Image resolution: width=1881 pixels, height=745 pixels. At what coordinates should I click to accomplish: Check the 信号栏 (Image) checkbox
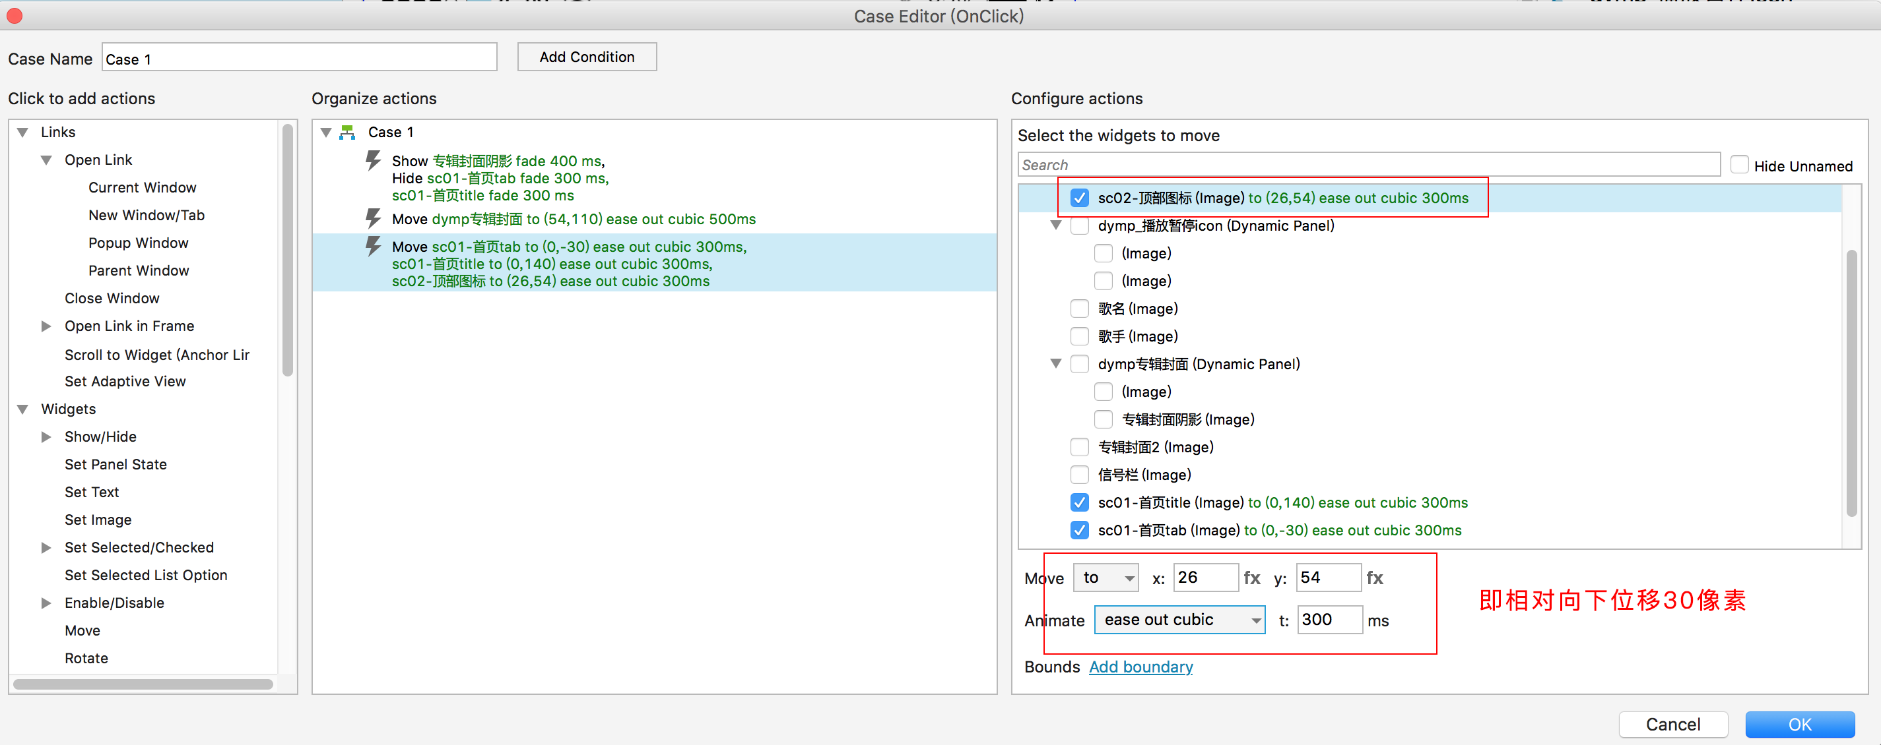1079,475
